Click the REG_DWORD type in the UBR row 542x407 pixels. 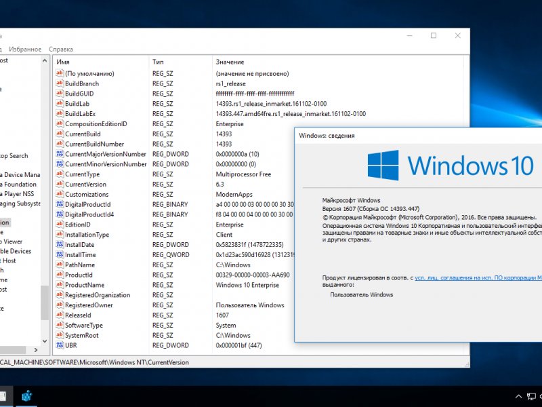tap(171, 345)
